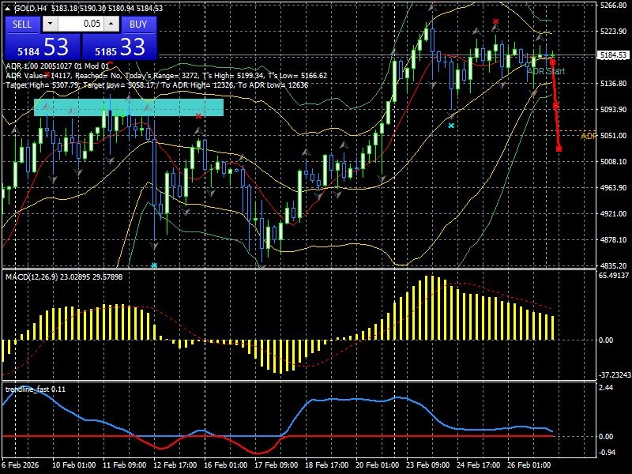
Task: Click the '10 Feb 01:00' time label
Action: click(x=73, y=465)
